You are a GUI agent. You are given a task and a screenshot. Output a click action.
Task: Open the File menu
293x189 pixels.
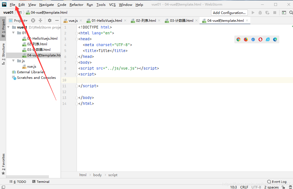tap(12, 5)
